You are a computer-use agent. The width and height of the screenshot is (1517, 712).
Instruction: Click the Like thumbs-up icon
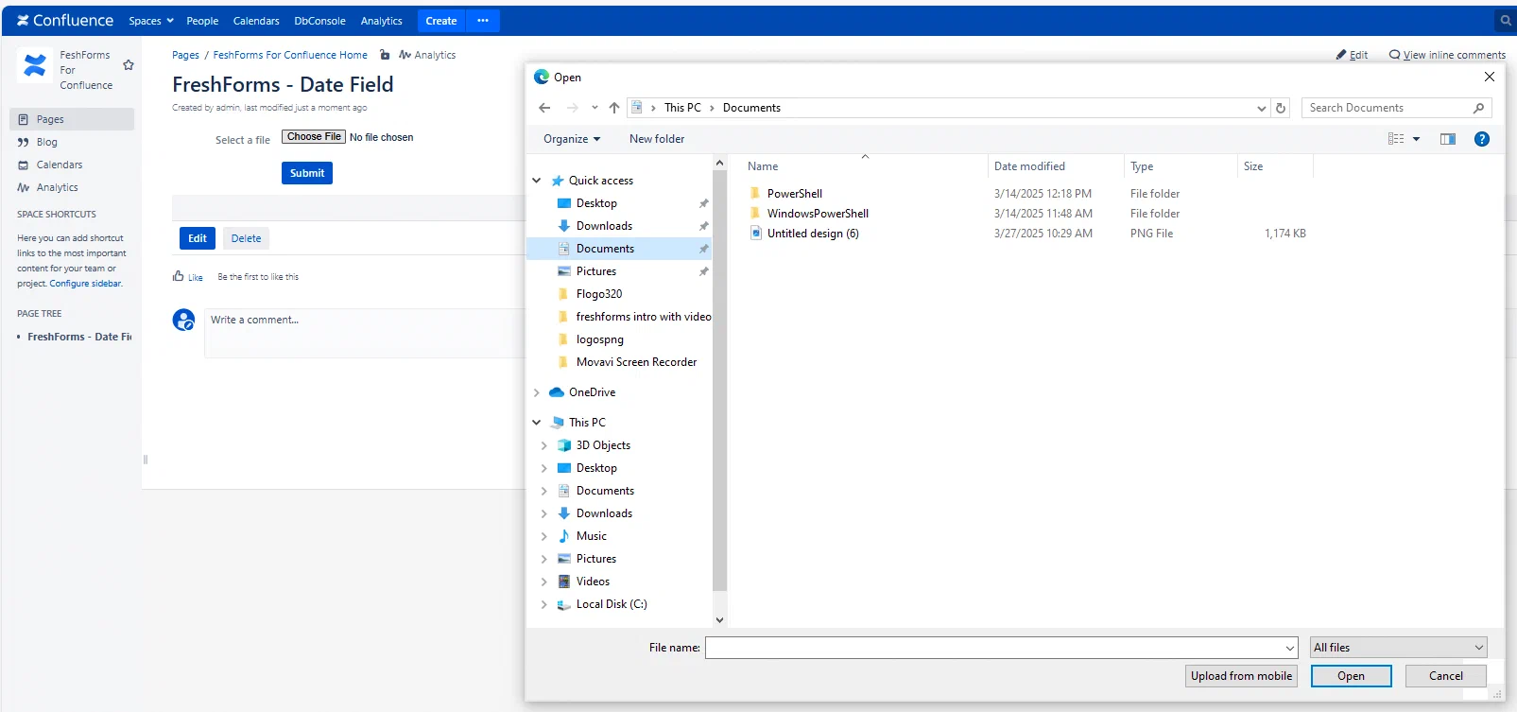(178, 276)
